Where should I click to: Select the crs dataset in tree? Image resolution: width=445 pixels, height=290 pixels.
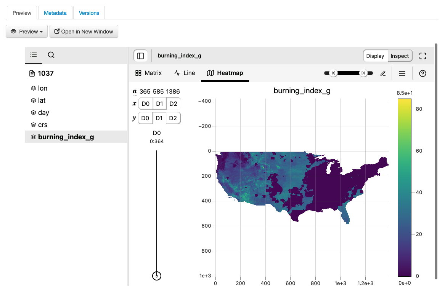(43, 125)
